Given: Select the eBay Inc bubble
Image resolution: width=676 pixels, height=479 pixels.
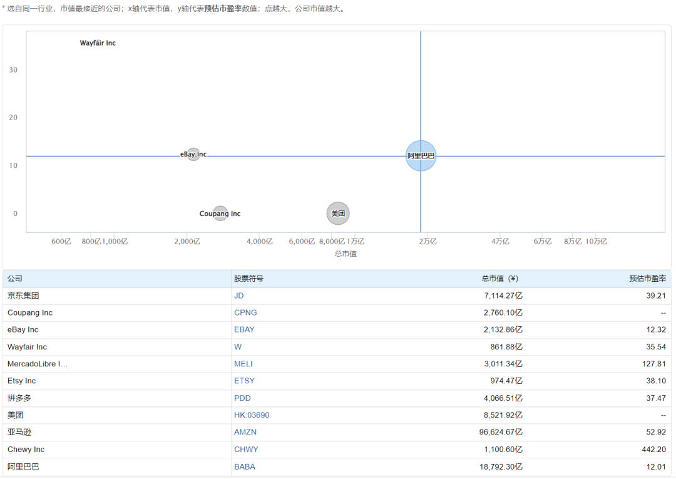Looking at the screenshot, I should (193, 154).
